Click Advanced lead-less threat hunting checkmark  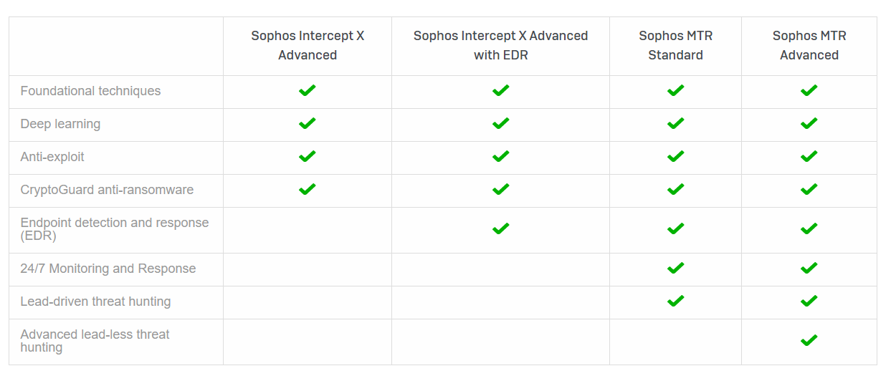(809, 341)
